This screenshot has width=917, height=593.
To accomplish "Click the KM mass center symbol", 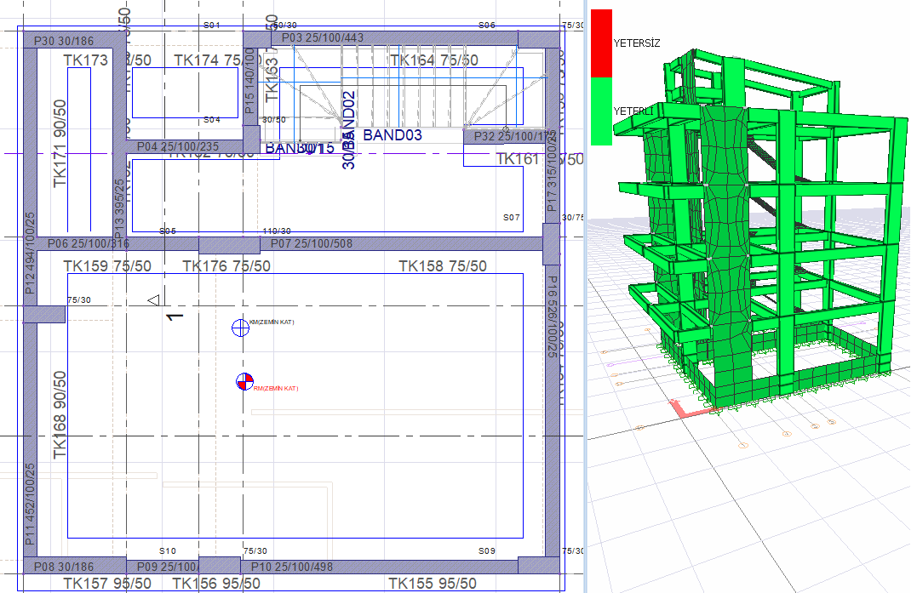I will pyautogui.click(x=240, y=328).
